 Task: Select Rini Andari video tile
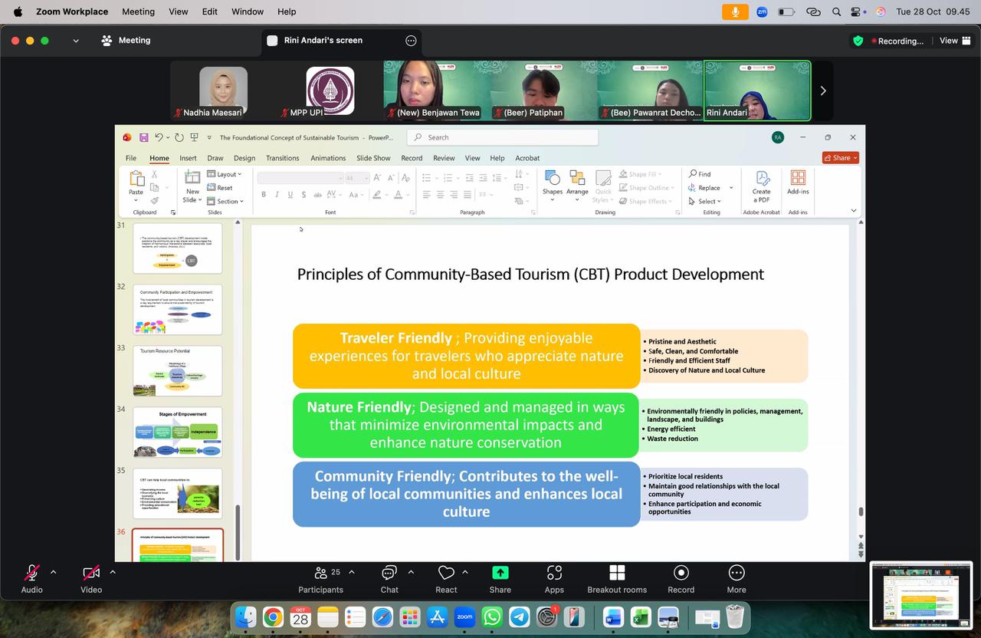(757, 90)
